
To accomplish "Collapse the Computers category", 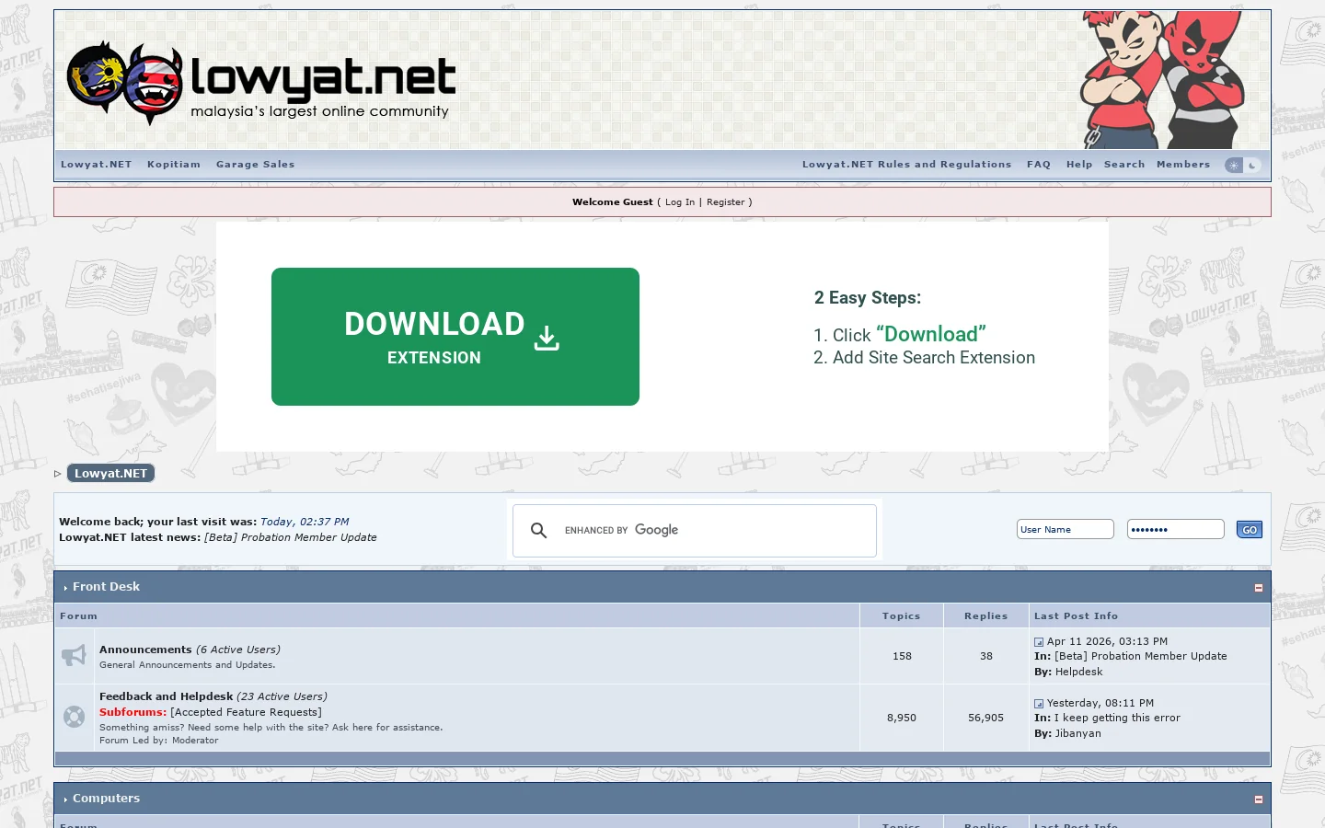I will (x=1259, y=799).
